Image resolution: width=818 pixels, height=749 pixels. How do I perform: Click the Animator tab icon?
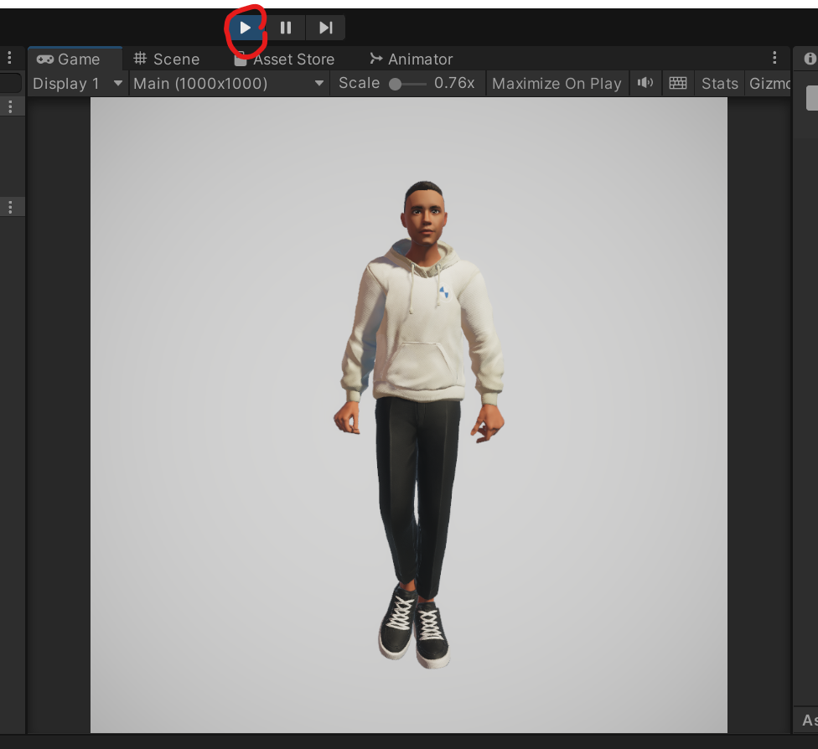click(375, 59)
